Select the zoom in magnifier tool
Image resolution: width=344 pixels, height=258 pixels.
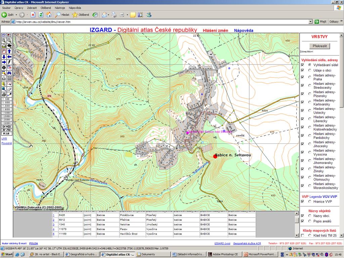[4, 41]
